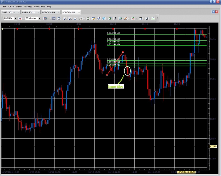Screen dimensions: 221x176
Task: Click the red marker under 10/15 date
Action: [x=177, y=29]
